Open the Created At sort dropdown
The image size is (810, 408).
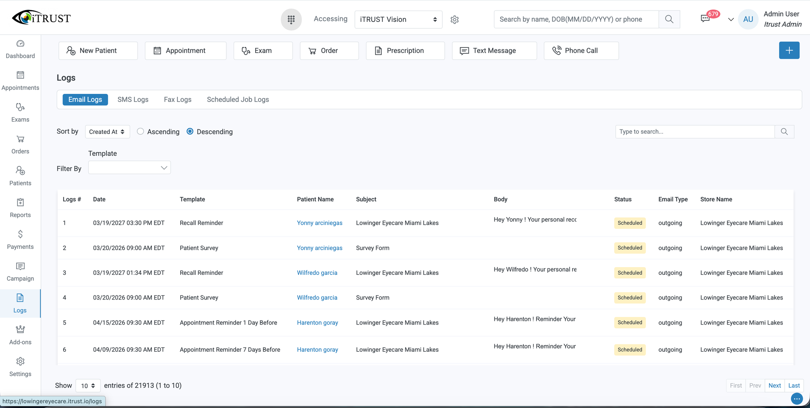point(107,132)
